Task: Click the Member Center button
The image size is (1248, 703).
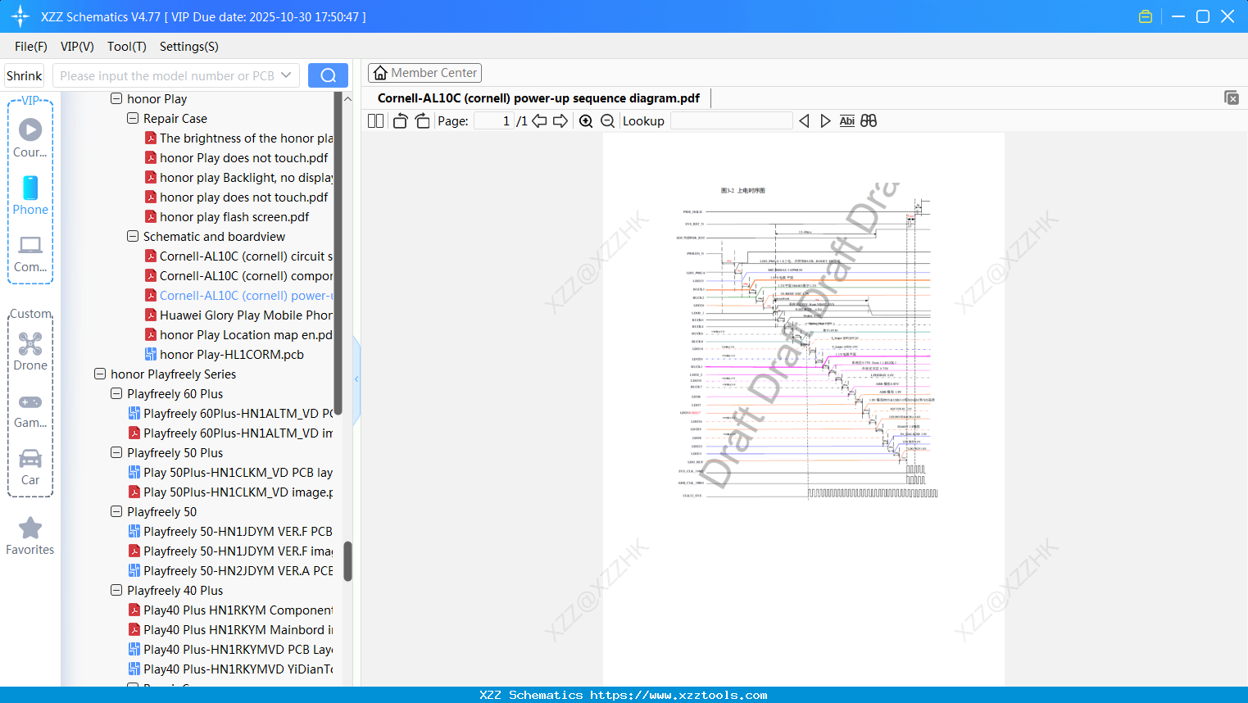Action: pyautogui.click(x=424, y=73)
